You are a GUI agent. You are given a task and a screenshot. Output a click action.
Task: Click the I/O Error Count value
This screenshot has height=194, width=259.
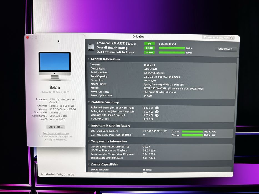pyautogui.click(x=148, y=119)
